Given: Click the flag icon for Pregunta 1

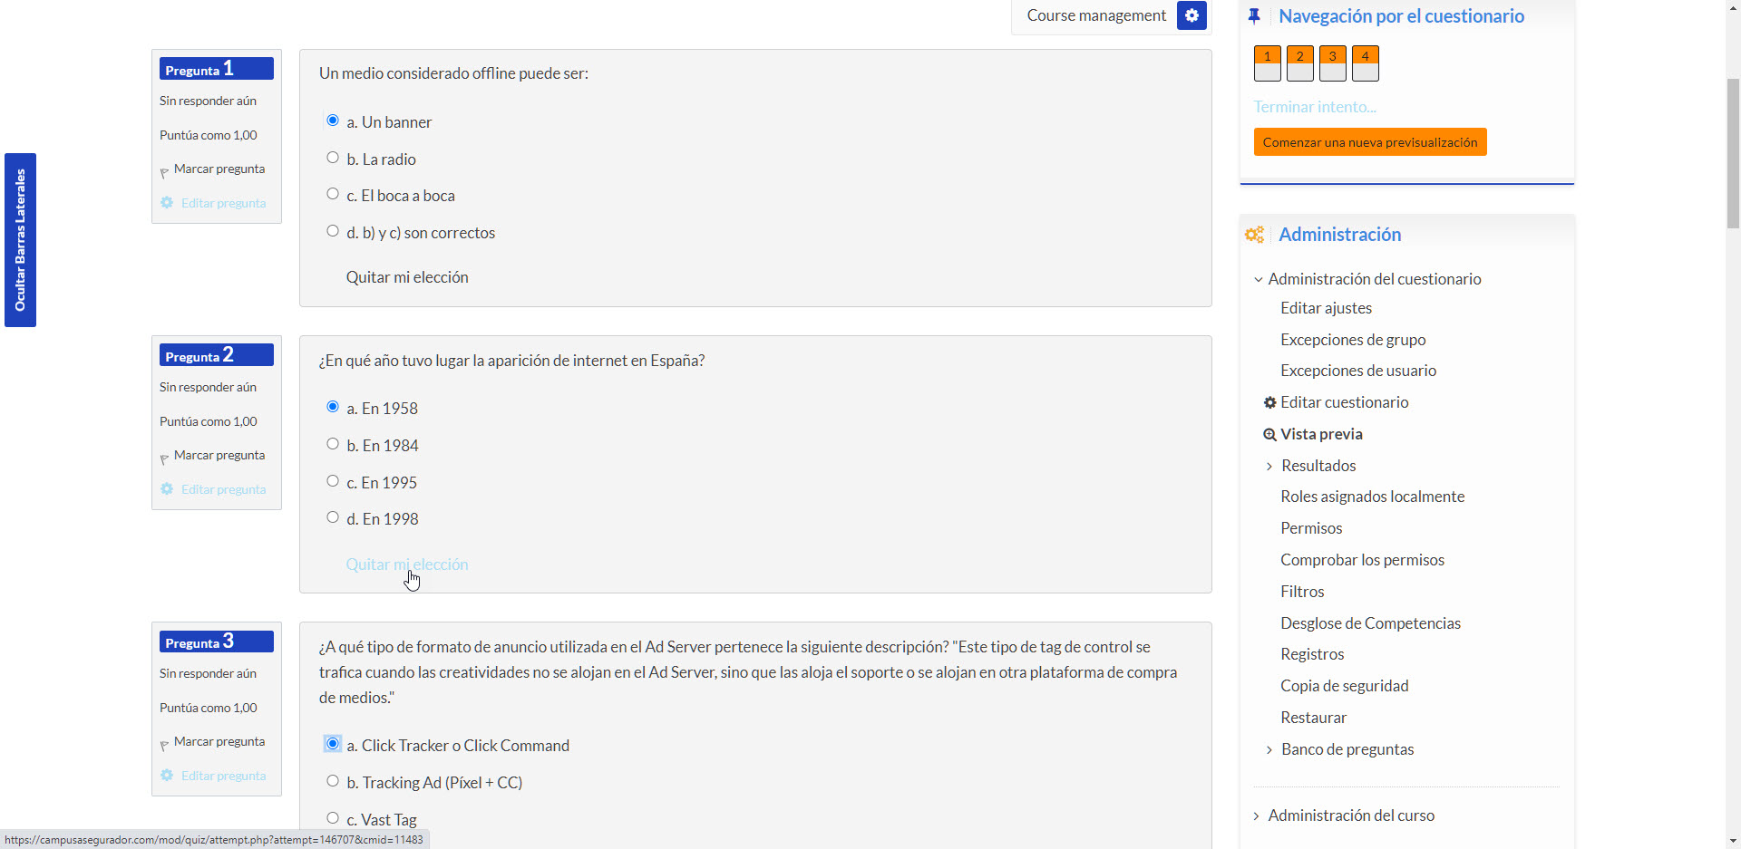Looking at the screenshot, I should coord(164,171).
